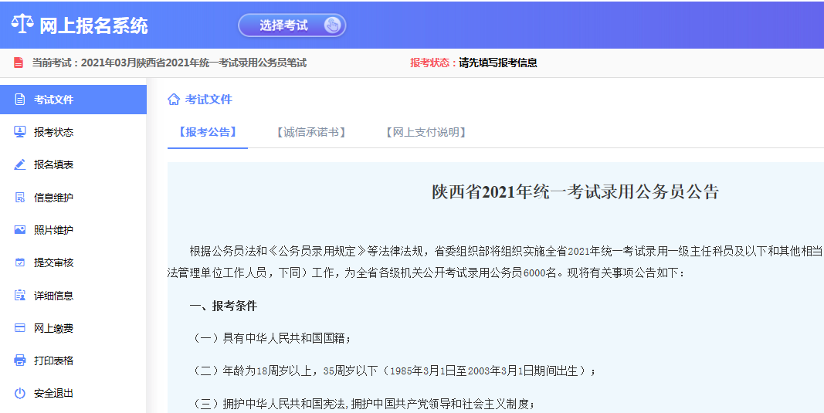Image resolution: width=824 pixels, height=413 pixels.
Task: Click the line （一）具有中华人民共和国国籍
Action: [x=270, y=338]
